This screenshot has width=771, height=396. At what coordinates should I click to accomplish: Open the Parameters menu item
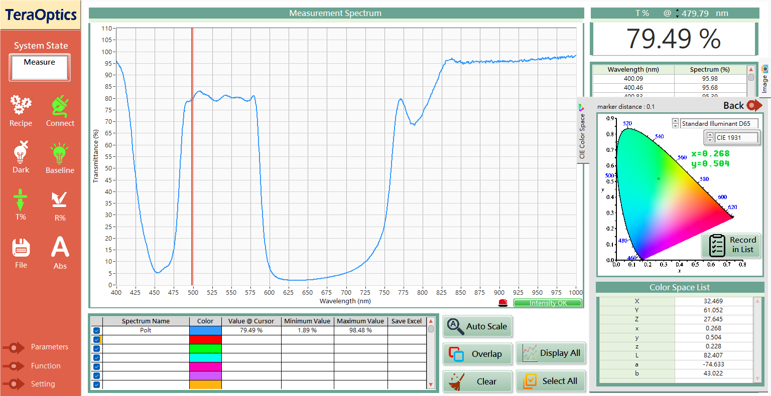49,347
